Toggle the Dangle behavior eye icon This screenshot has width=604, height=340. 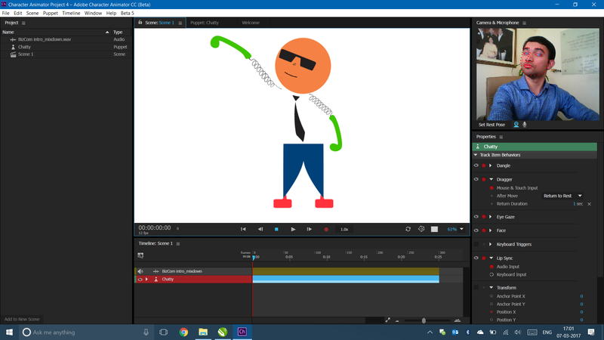[x=476, y=165]
